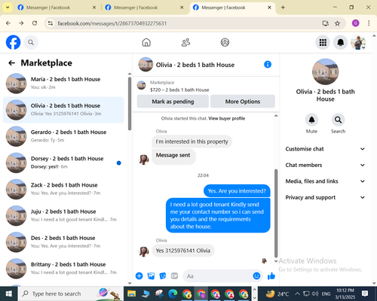377x301 pixels.
Task: Open Windows Start menu
Action: pos(9,293)
